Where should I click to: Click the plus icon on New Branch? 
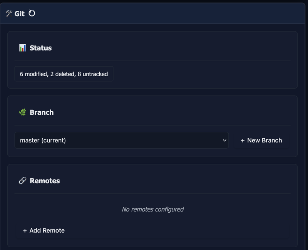tap(242, 140)
